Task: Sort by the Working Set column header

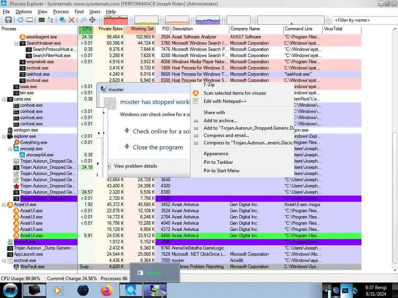Action: pyautogui.click(x=140, y=29)
